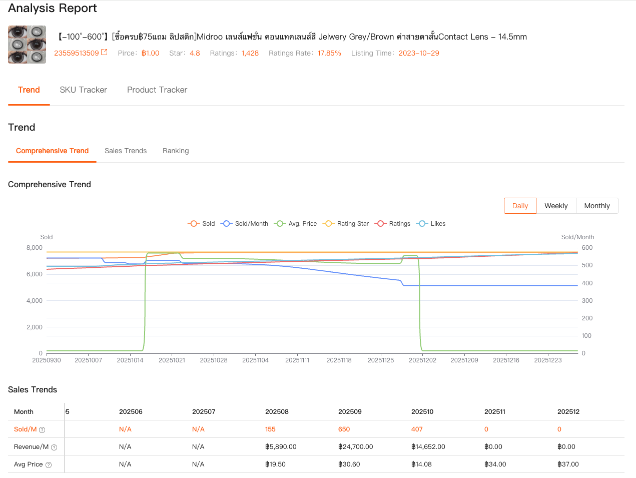Select Daily chart interval

(520, 206)
